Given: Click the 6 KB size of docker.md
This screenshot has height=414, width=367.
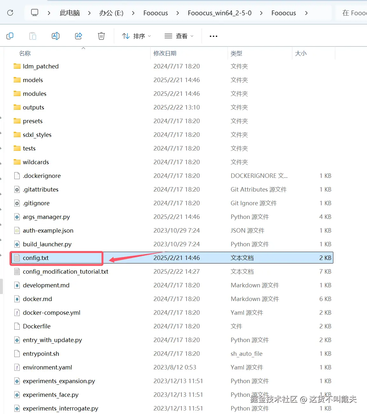Looking at the screenshot, I should point(325,299).
